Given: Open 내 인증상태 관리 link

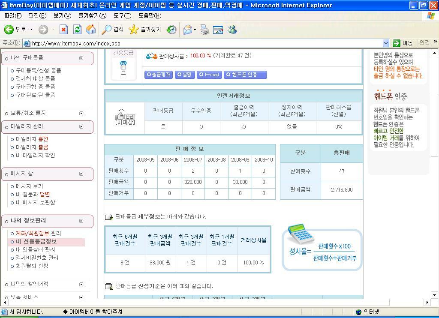Looking at the screenshot, I should [x=35, y=249].
